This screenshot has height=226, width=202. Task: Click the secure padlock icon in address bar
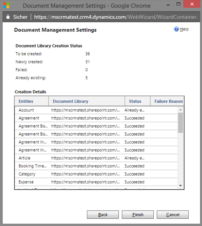click(x=8, y=17)
